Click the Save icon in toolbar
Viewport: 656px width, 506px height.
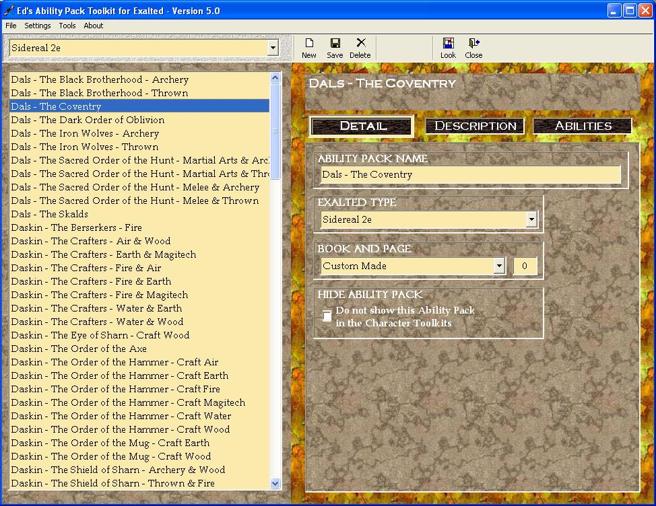[335, 44]
